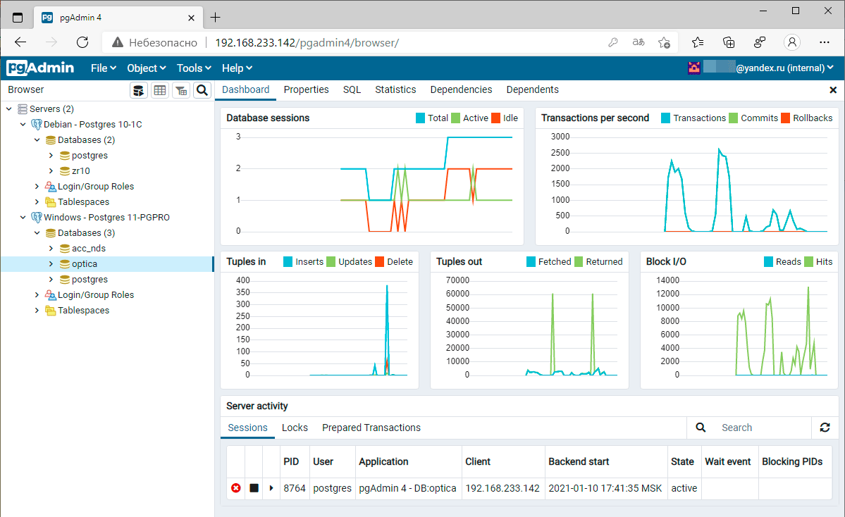Switch to the Locks tab

295,428
